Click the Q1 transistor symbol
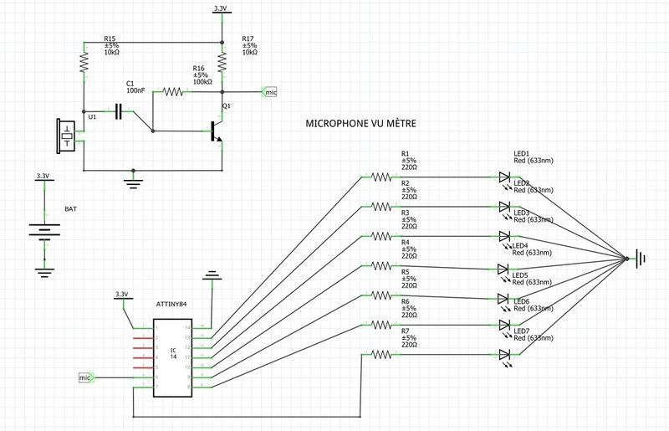669x431 pixels. (x=216, y=131)
